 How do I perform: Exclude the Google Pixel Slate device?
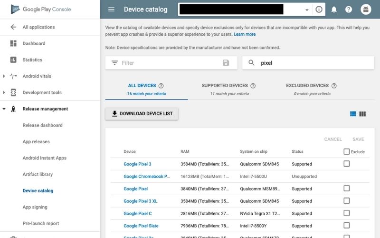point(346,226)
